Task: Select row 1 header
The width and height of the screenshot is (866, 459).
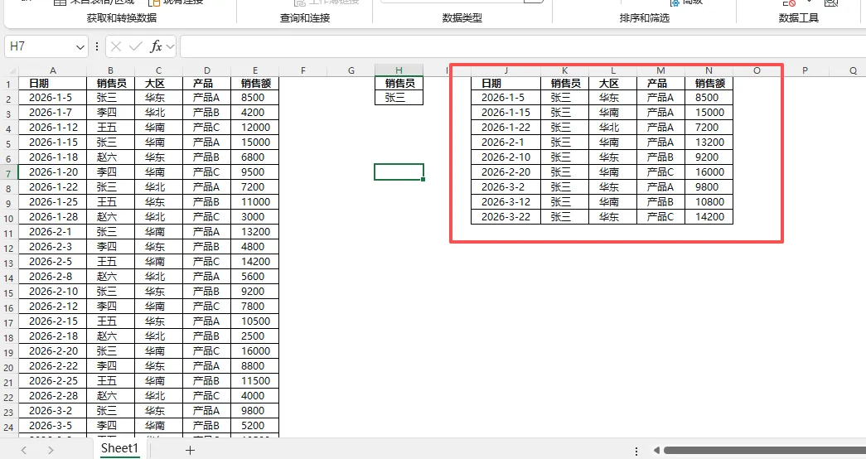Action: tap(9, 85)
